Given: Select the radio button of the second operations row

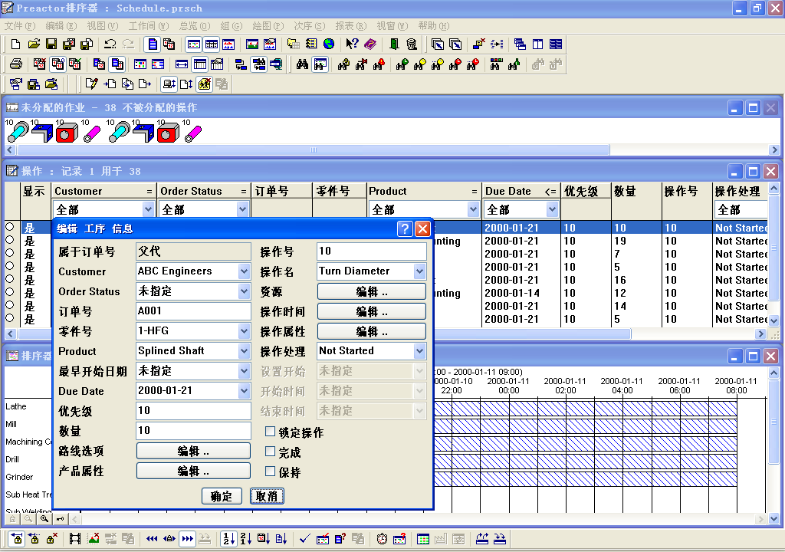Looking at the screenshot, I should pyautogui.click(x=9, y=239).
